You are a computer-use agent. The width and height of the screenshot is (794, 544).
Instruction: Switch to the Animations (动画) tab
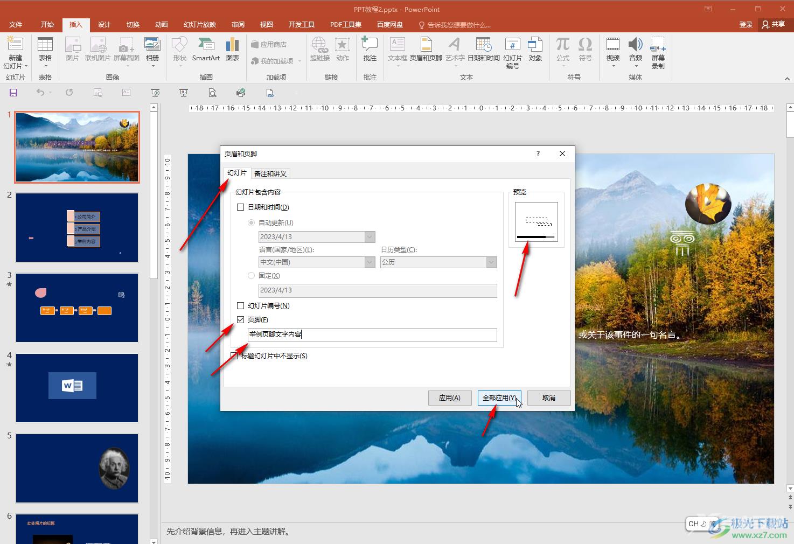click(162, 25)
